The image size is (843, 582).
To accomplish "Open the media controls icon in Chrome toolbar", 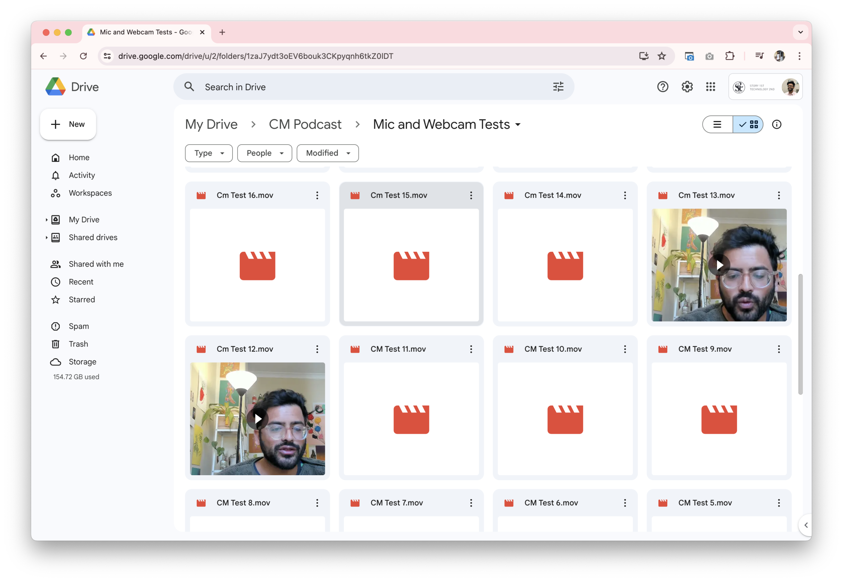I will pyautogui.click(x=759, y=56).
